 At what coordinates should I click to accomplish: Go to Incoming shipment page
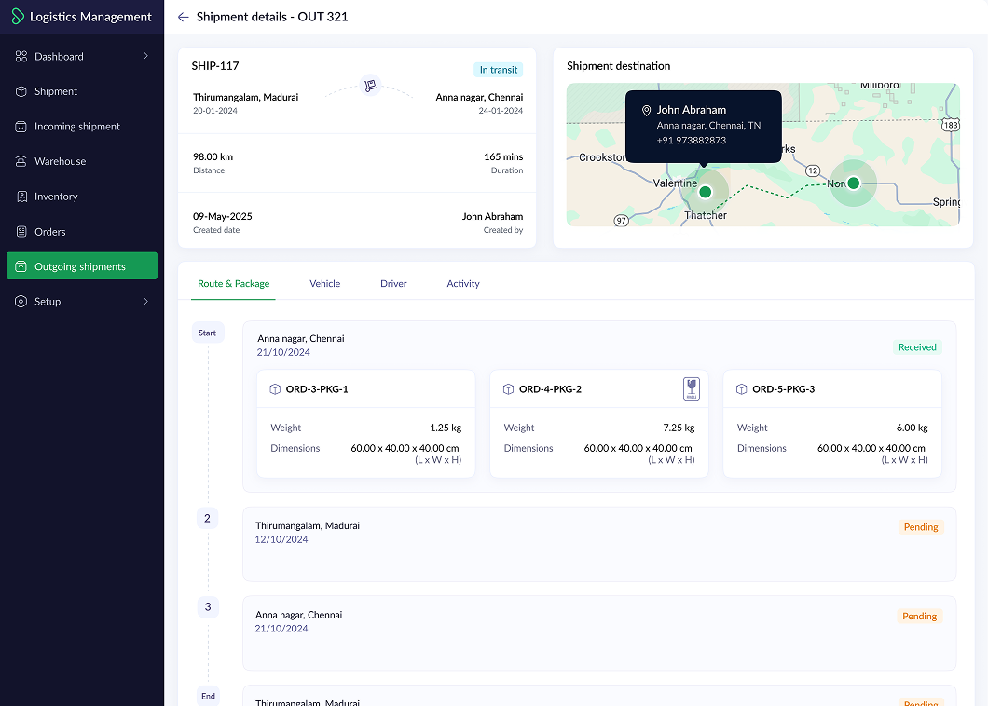[82, 127]
